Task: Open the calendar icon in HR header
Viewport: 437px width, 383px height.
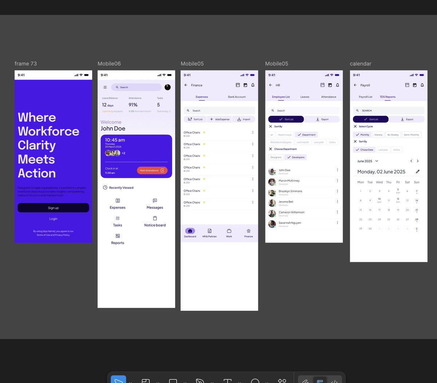Action: [330, 85]
